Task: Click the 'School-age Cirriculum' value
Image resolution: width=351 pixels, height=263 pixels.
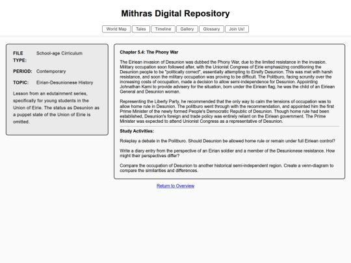Action: pyautogui.click(x=59, y=53)
